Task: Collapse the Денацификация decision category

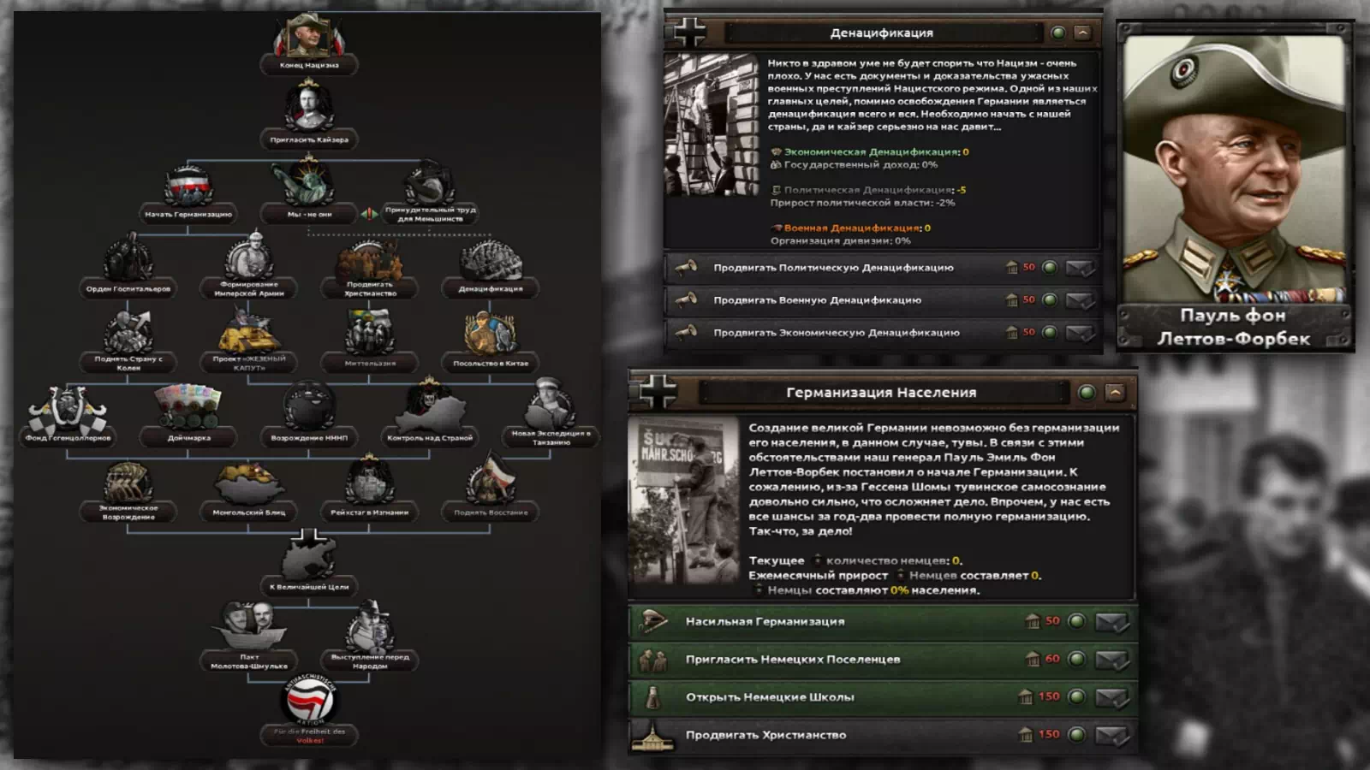Action: coord(1082,33)
